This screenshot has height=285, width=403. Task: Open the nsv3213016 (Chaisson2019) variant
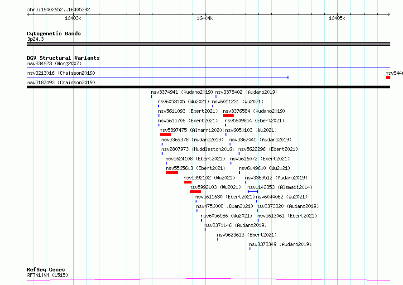(x=61, y=73)
